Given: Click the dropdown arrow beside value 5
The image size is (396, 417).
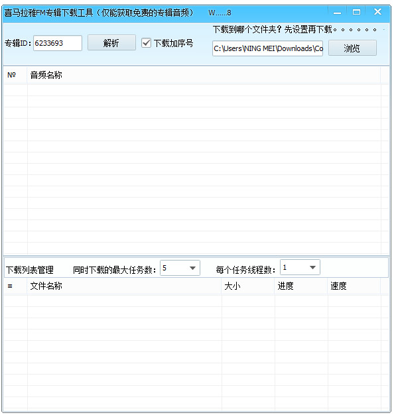Looking at the screenshot, I should 192,268.
